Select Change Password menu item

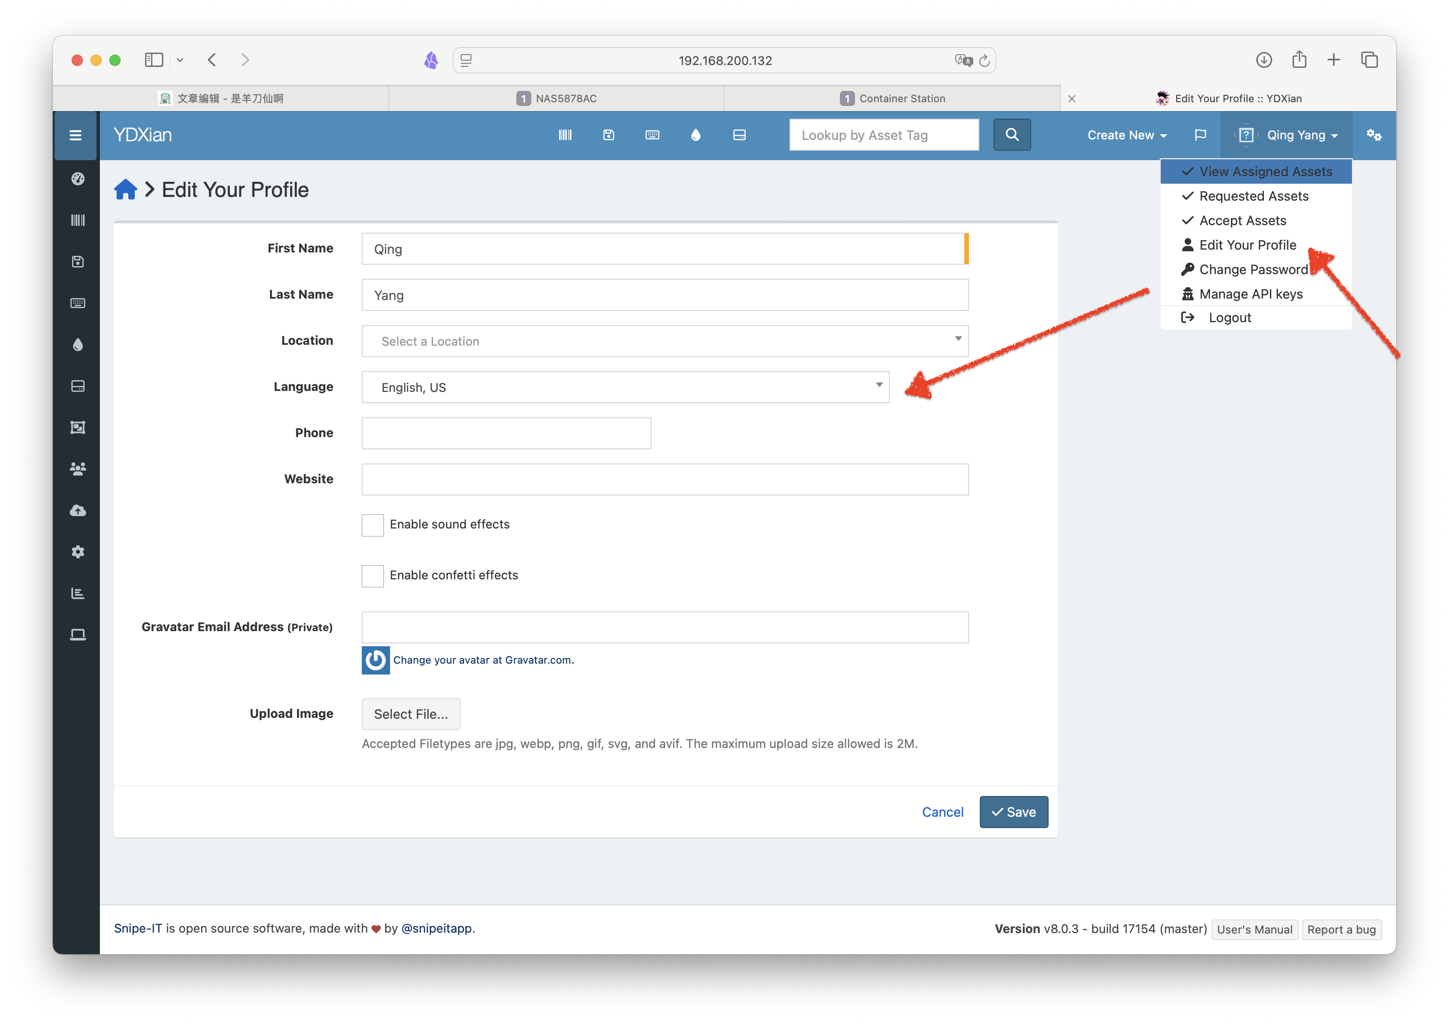pos(1255,269)
